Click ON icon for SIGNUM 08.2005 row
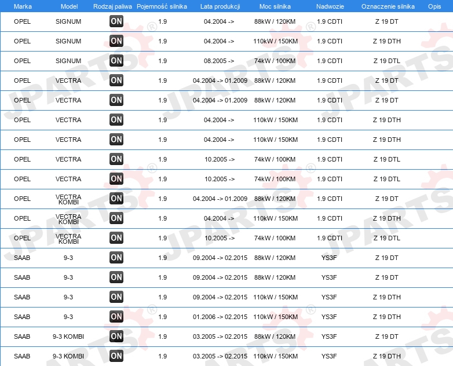453x366 pixels. point(116,60)
